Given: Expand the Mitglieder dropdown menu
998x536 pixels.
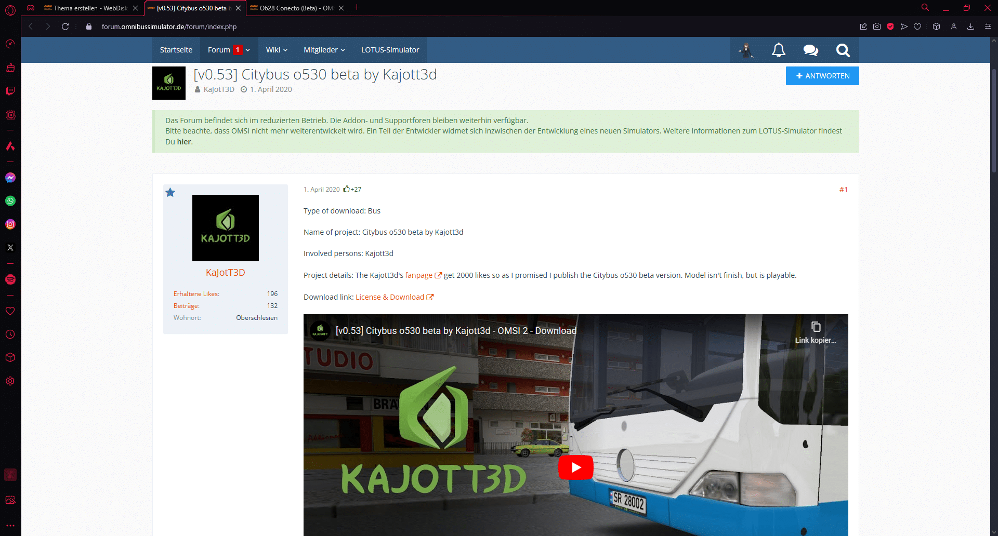Looking at the screenshot, I should [x=324, y=50].
